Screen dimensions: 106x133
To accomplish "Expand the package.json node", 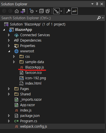I will point(9,116).
